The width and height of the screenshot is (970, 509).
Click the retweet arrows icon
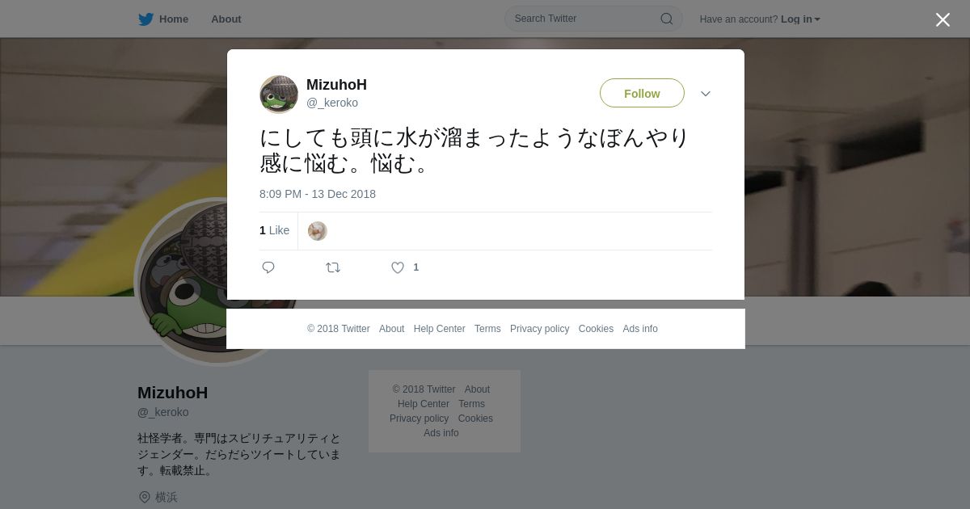pos(333,267)
